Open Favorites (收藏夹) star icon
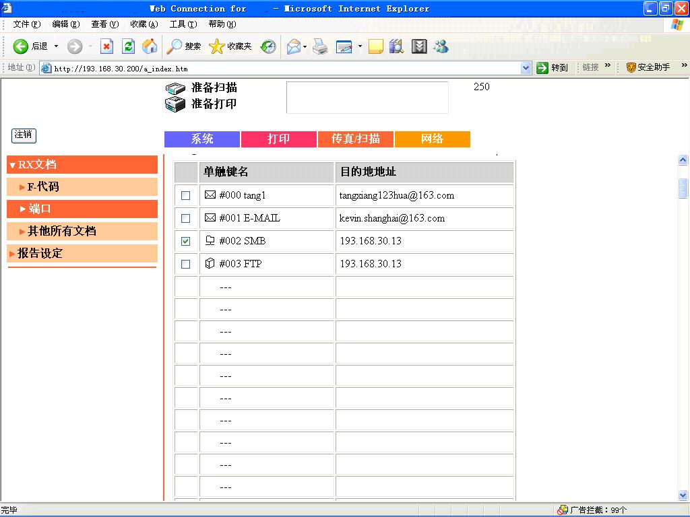 (230, 46)
